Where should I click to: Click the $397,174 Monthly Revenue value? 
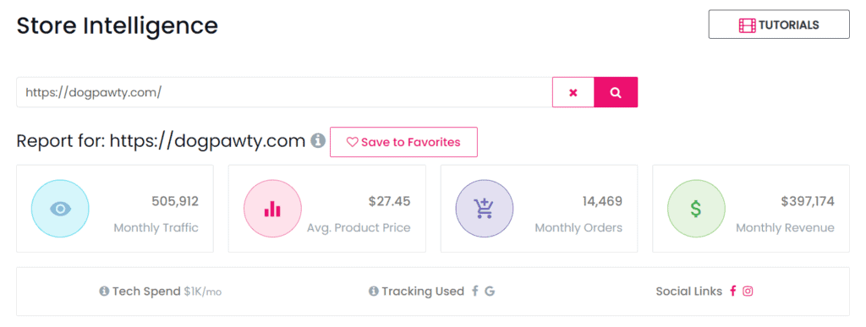coord(808,201)
